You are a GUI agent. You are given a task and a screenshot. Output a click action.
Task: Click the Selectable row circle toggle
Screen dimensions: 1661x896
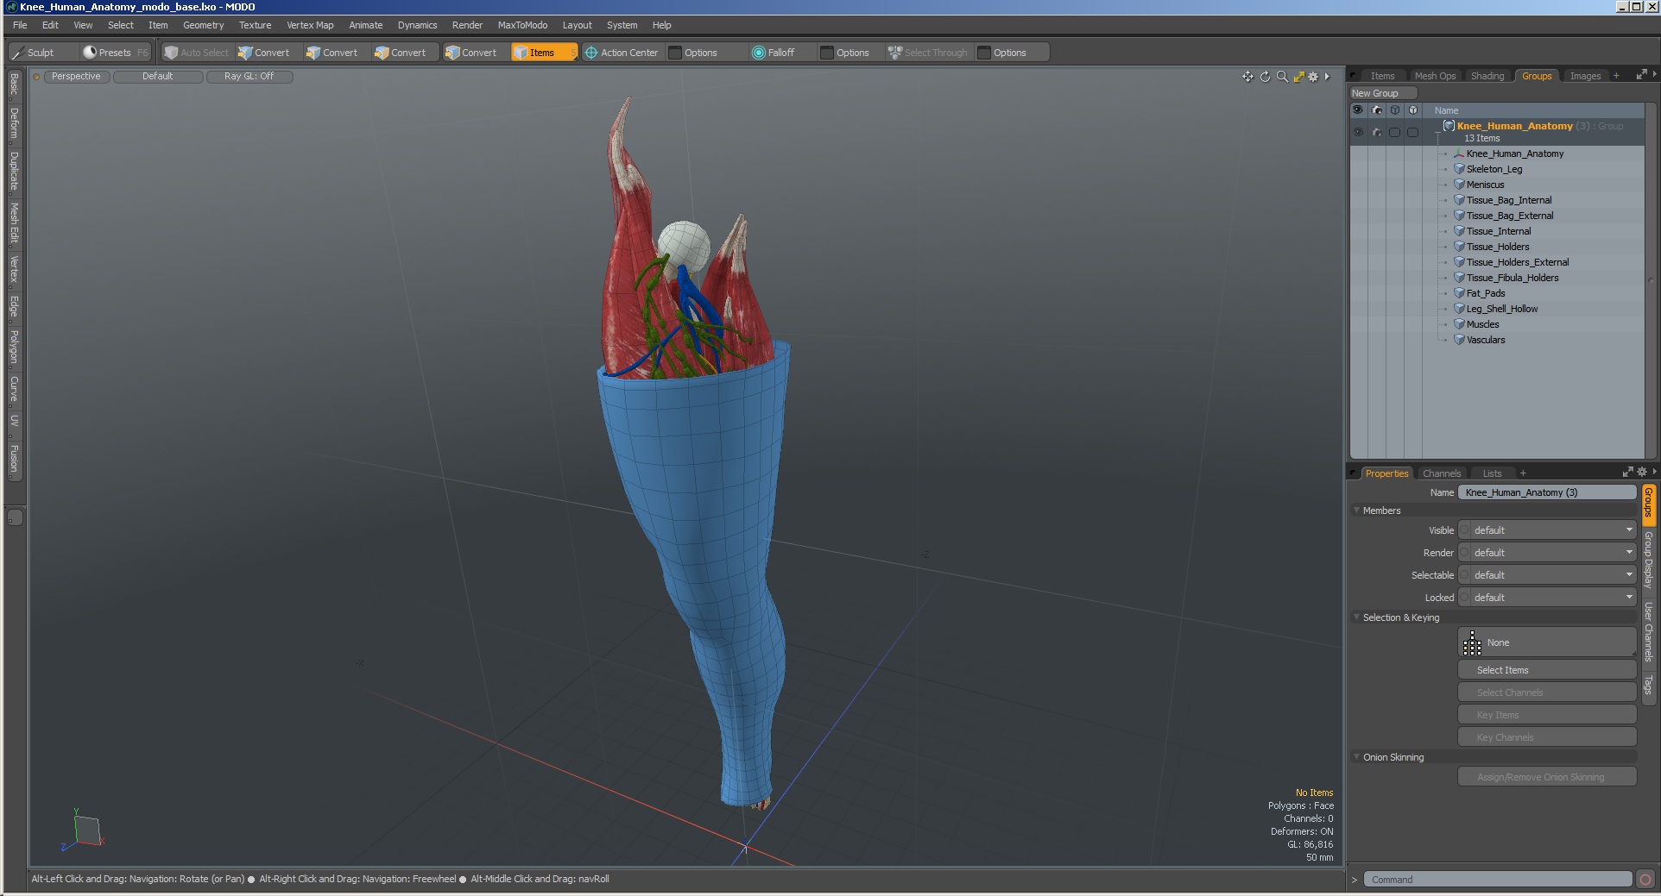pos(1464,575)
